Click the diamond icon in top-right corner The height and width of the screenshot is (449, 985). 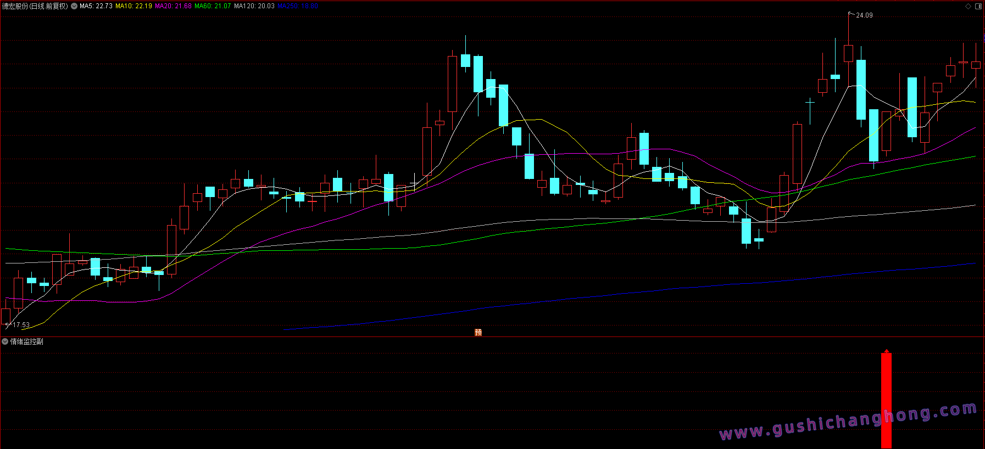pos(968,7)
